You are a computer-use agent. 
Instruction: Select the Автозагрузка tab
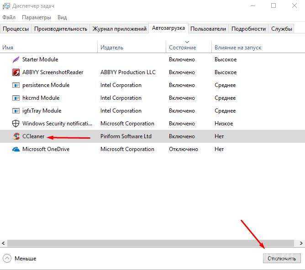click(168, 28)
